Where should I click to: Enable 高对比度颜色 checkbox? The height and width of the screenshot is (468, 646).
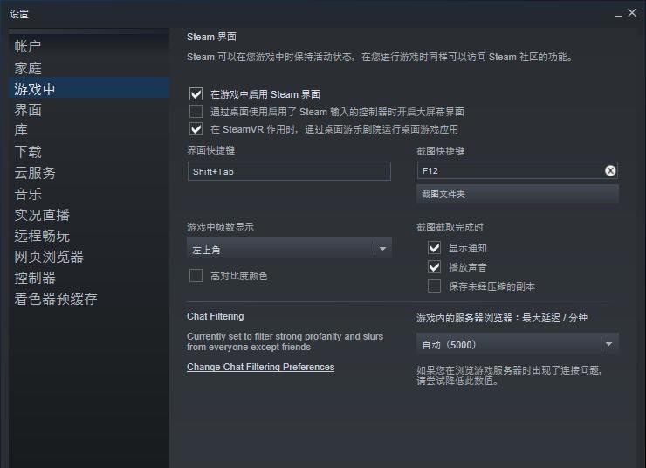[196, 276]
